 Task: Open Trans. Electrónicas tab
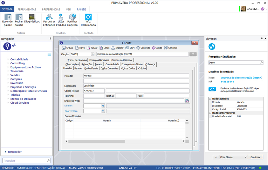click(x=77, y=60)
